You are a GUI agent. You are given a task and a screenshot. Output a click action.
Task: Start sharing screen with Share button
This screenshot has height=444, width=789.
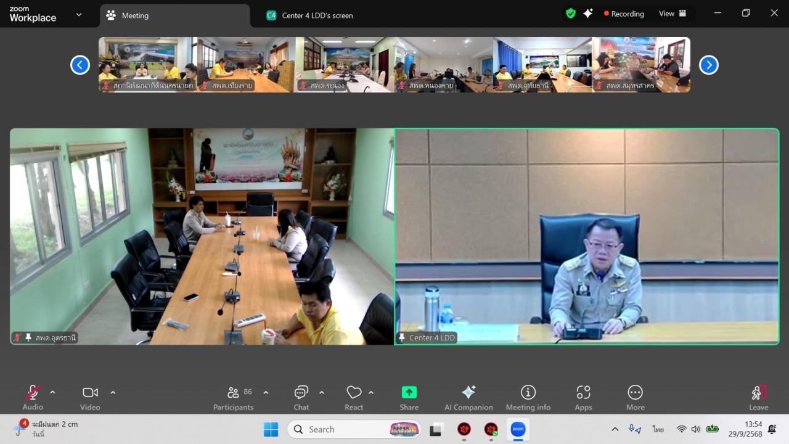click(x=409, y=397)
